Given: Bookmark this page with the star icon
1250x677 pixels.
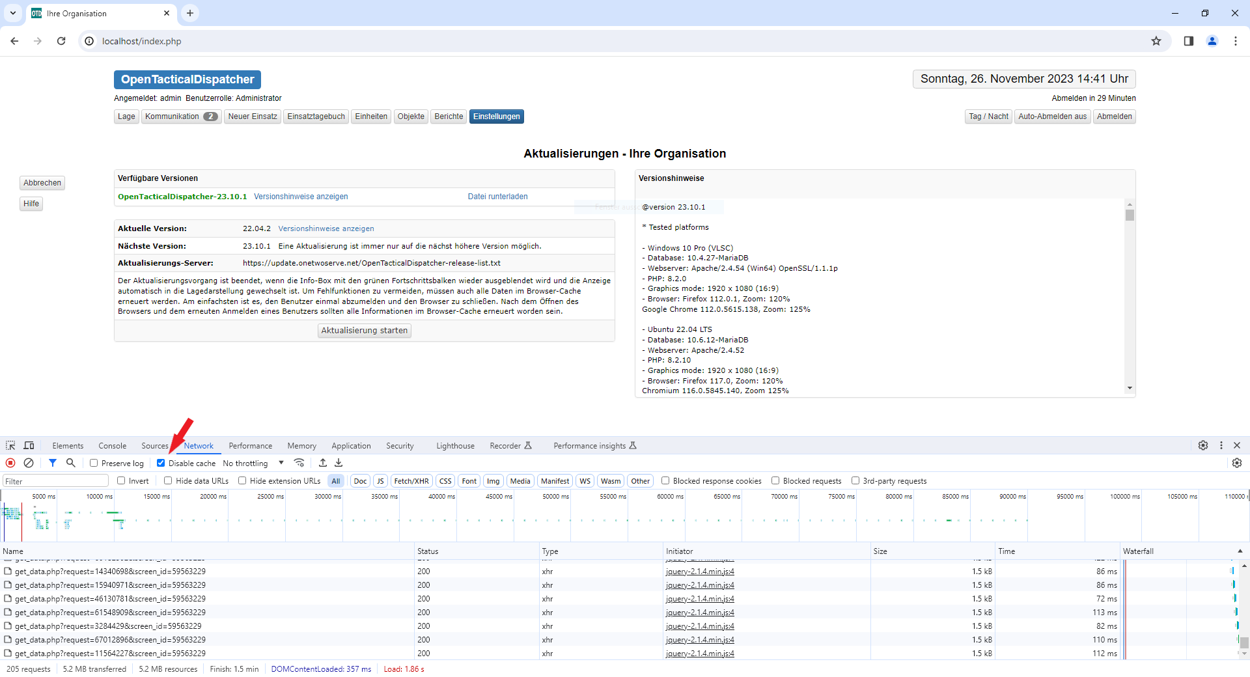Looking at the screenshot, I should pyautogui.click(x=1156, y=41).
